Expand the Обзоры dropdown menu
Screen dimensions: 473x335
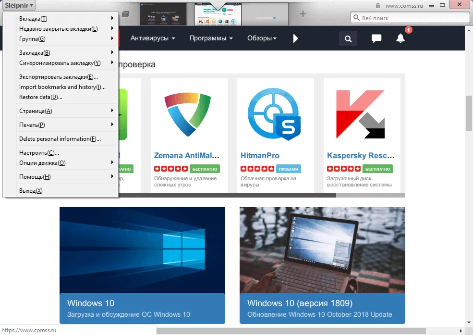[262, 38]
